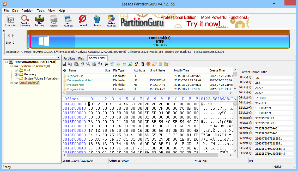The image size is (298, 171).
Task: Open the Help menu
Action: [x=62, y=11]
